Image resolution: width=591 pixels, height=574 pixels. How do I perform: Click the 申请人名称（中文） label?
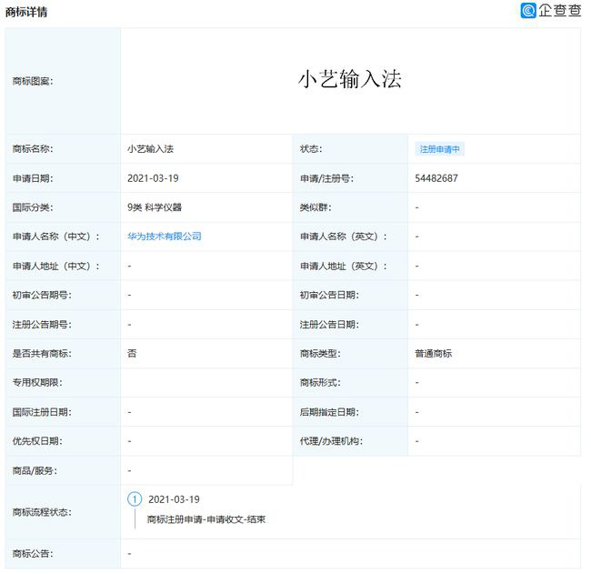(x=56, y=237)
